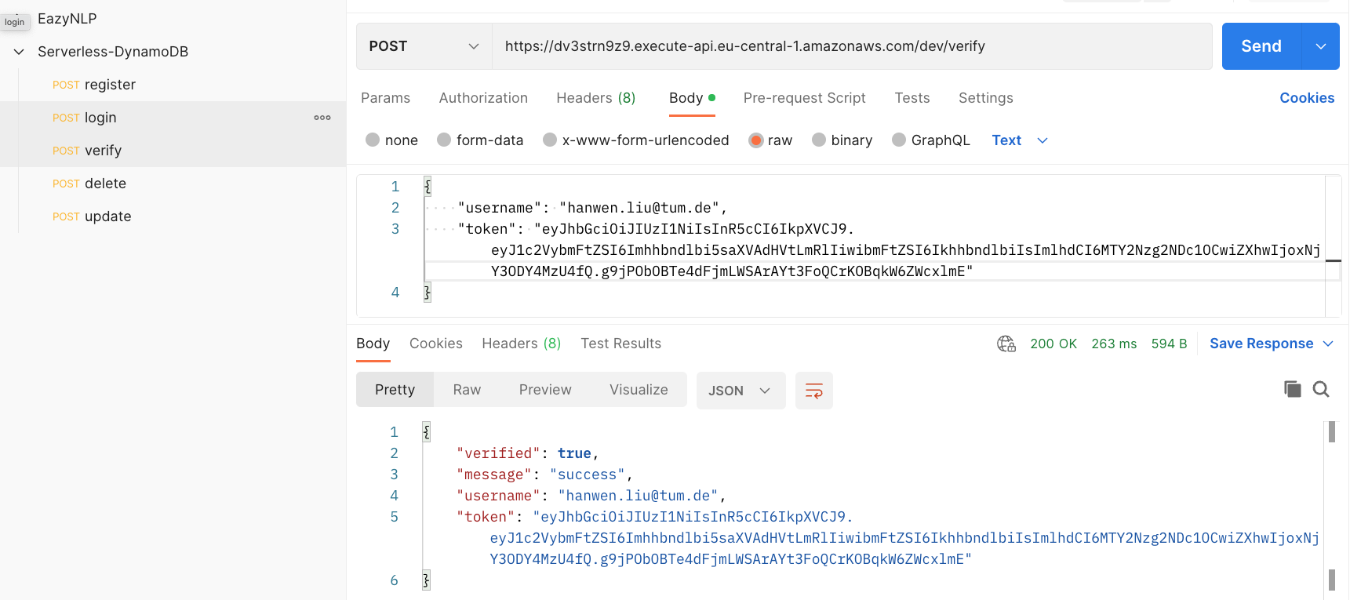
Task: Select the binary body radio button
Action: 819,140
